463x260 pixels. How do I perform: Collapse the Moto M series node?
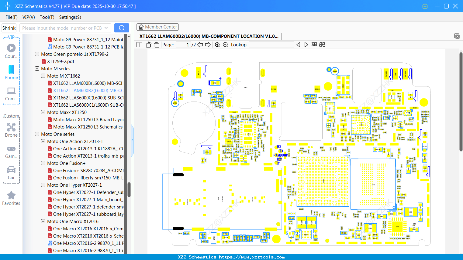[x=37, y=69]
